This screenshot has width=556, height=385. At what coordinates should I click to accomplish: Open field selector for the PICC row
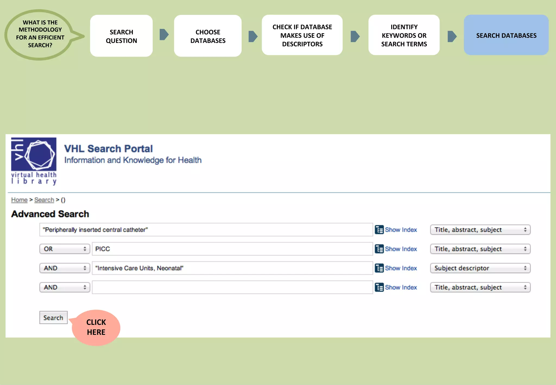click(x=480, y=249)
